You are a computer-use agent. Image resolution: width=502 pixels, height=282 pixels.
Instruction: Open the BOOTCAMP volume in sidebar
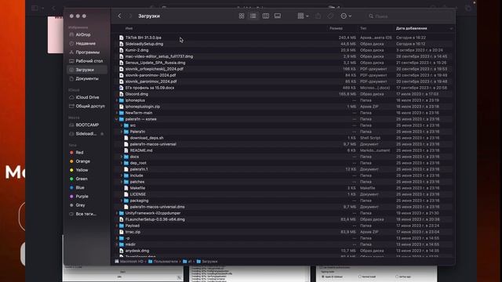point(87,125)
